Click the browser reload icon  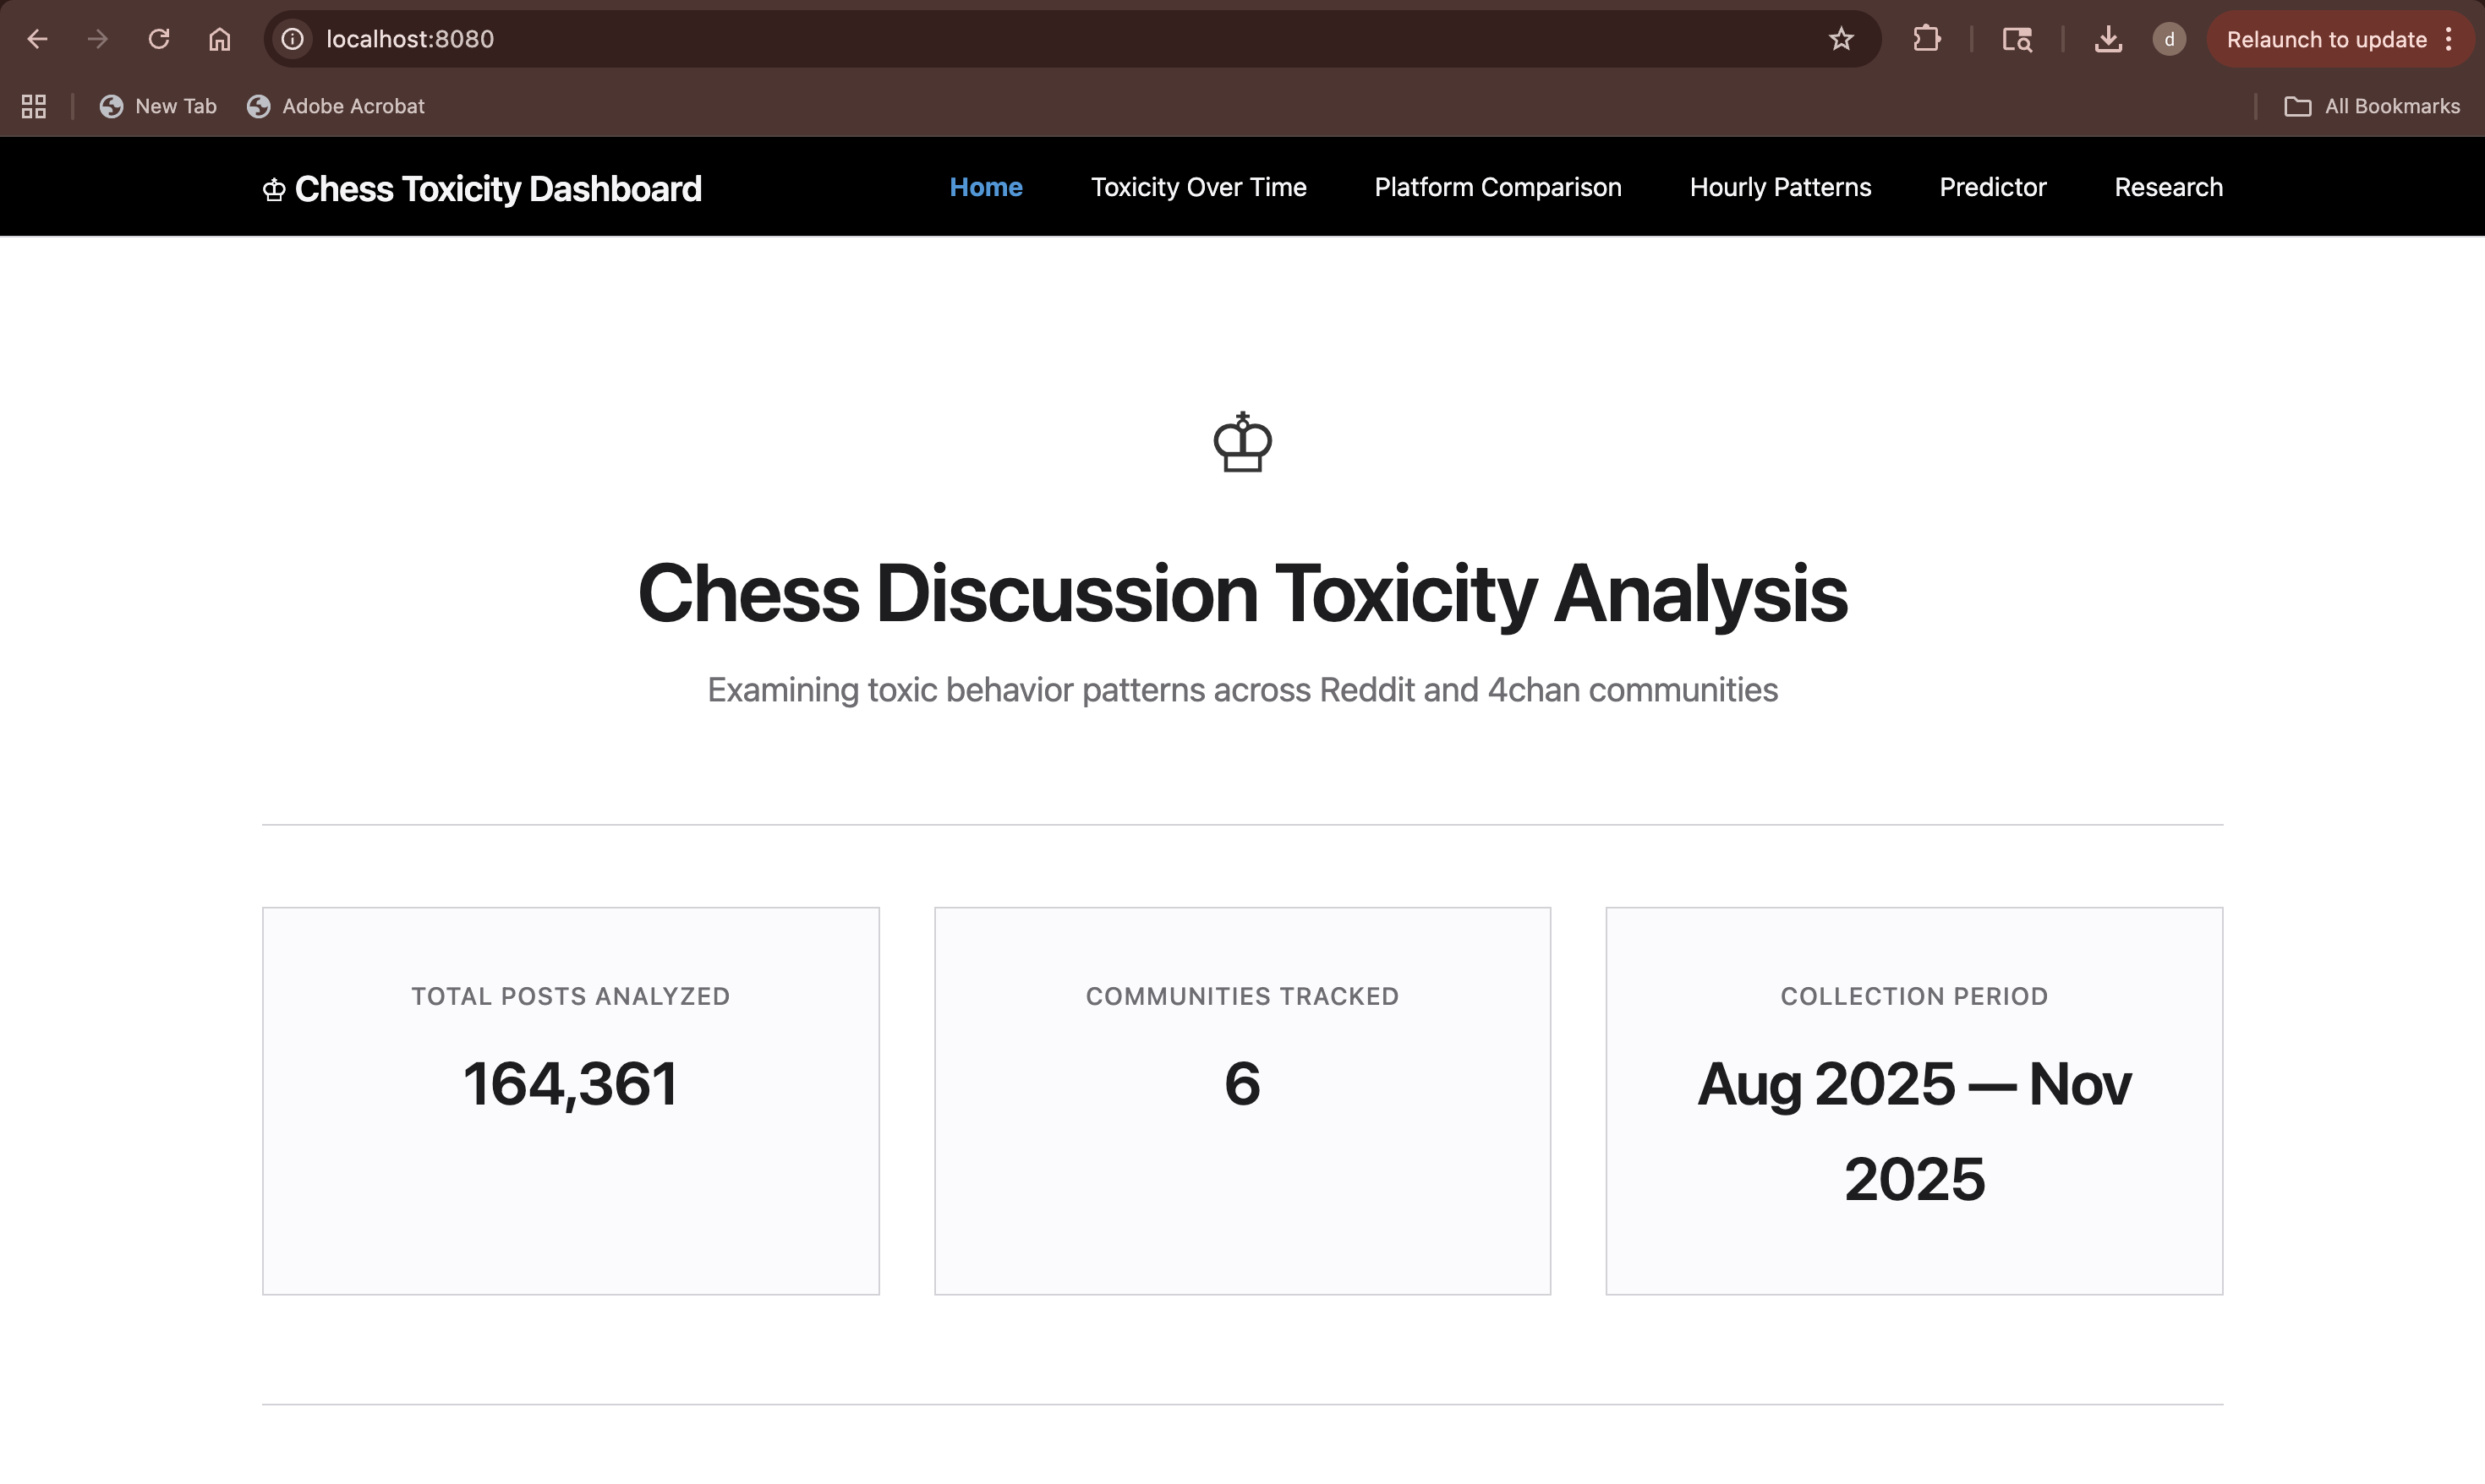pyautogui.click(x=159, y=39)
